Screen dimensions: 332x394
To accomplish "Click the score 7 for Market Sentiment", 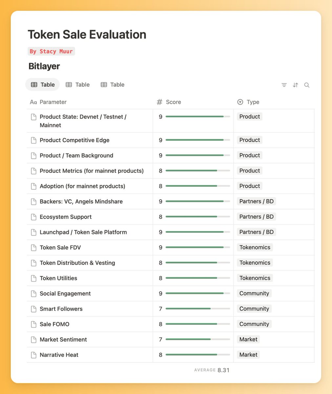I will [x=160, y=339].
